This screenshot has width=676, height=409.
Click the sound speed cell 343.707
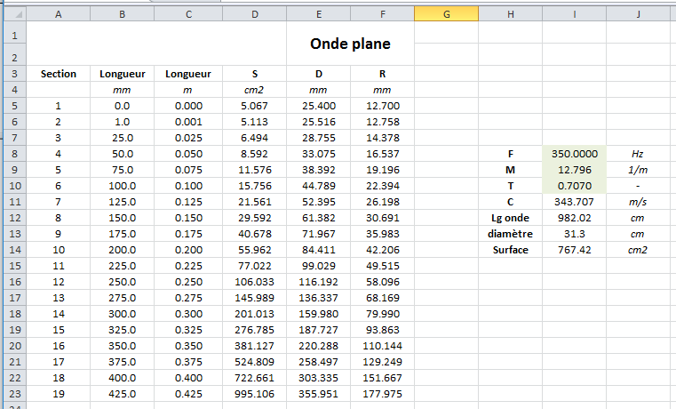click(574, 202)
